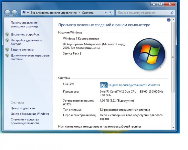Expand the address bar previous locations dropdown
The image size is (188, 150).
tap(106, 13)
